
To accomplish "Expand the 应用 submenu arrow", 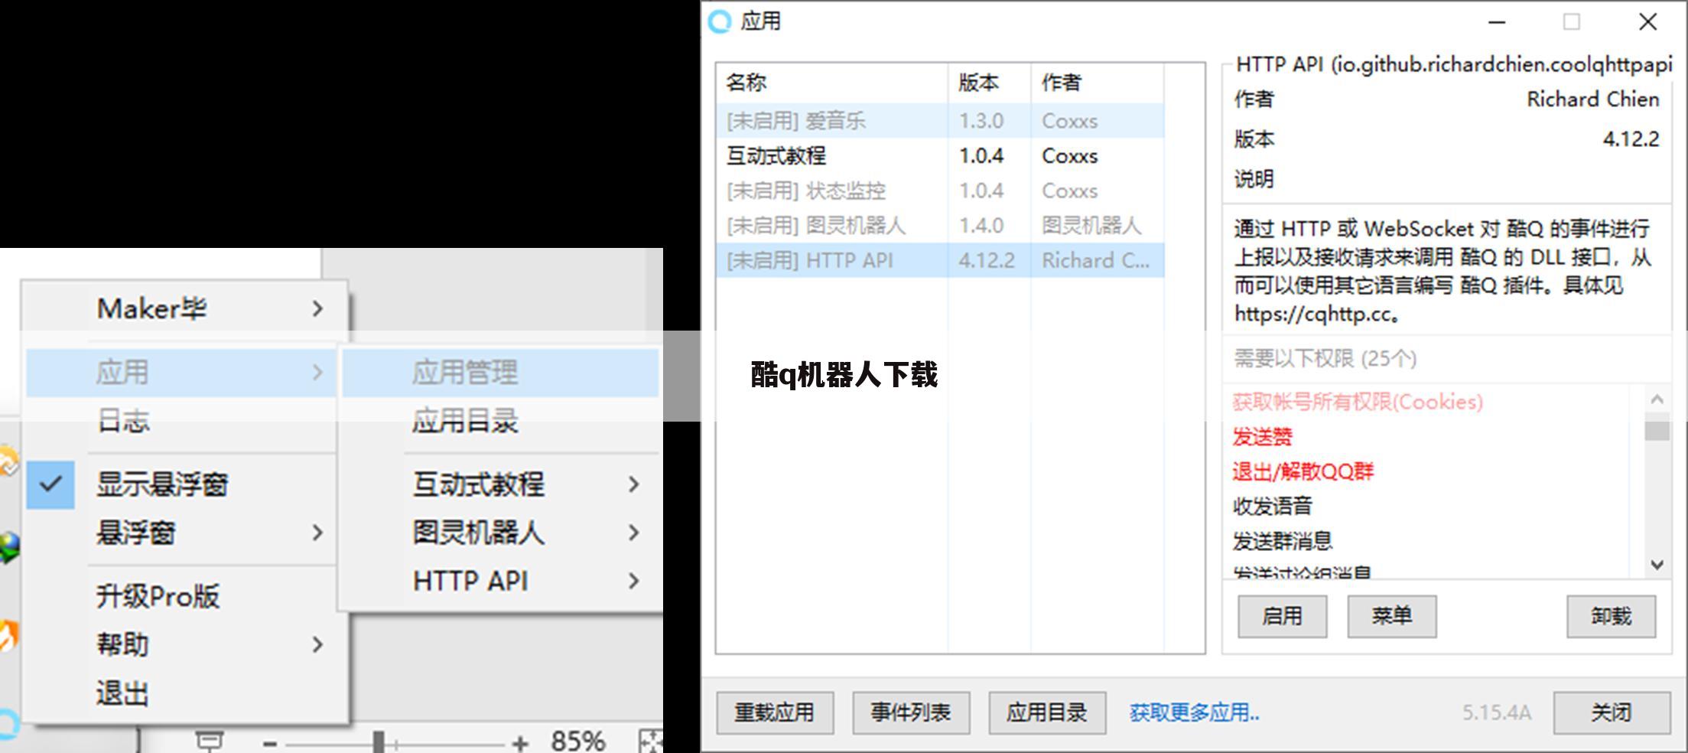I will 317,373.
